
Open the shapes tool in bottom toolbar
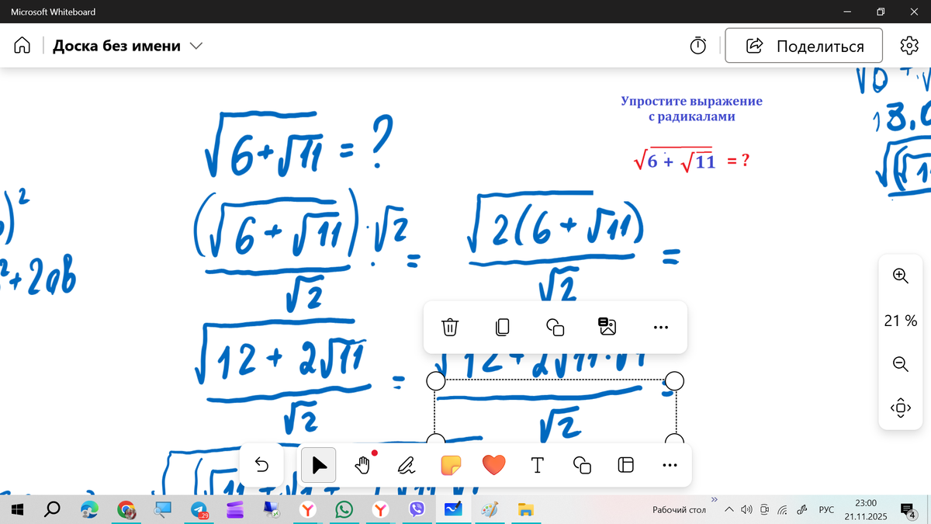(x=581, y=465)
